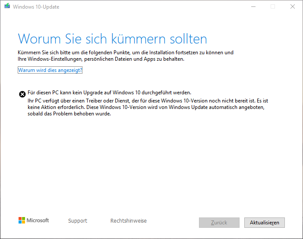Click the Aktualisieren button

pyautogui.click(x=264, y=223)
